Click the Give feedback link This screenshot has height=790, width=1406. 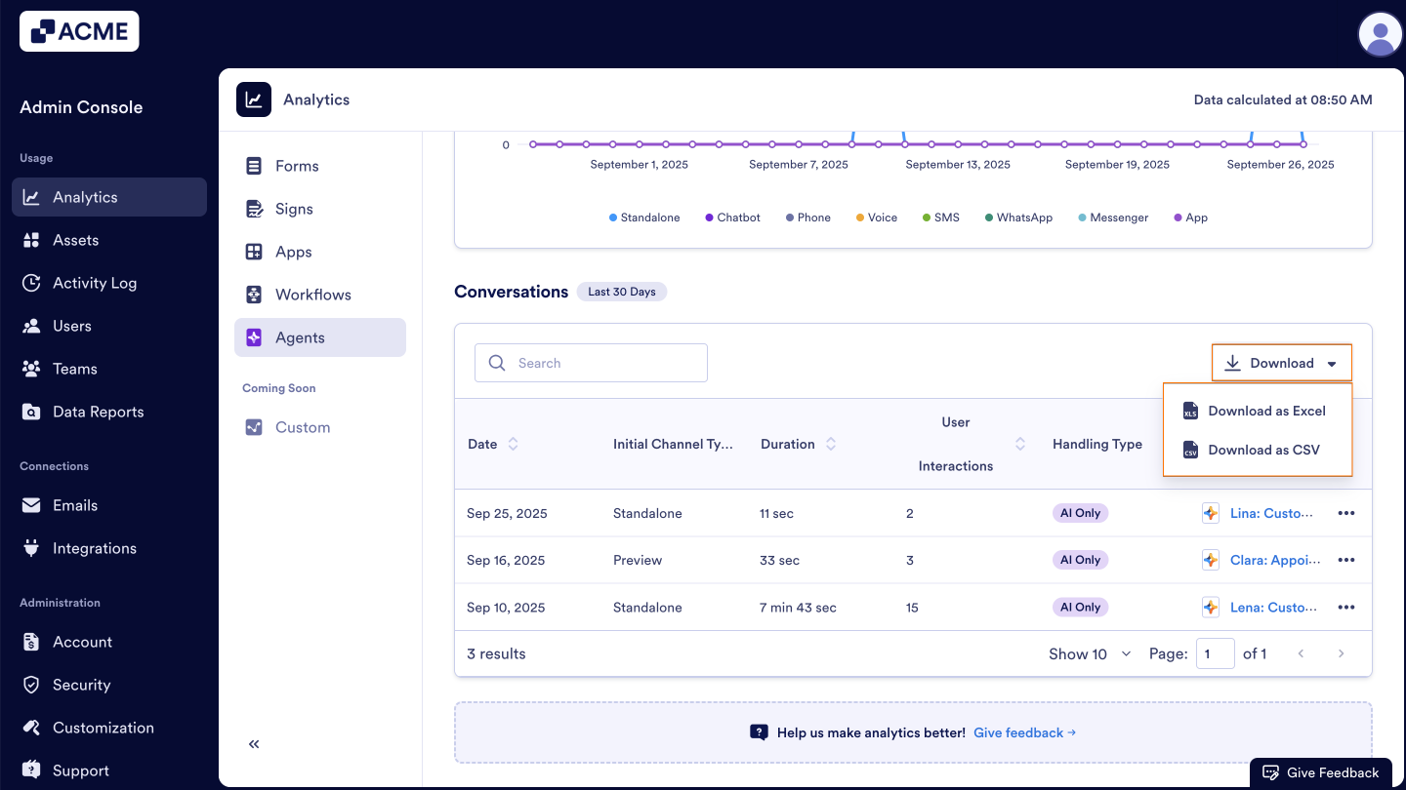[x=1018, y=732]
